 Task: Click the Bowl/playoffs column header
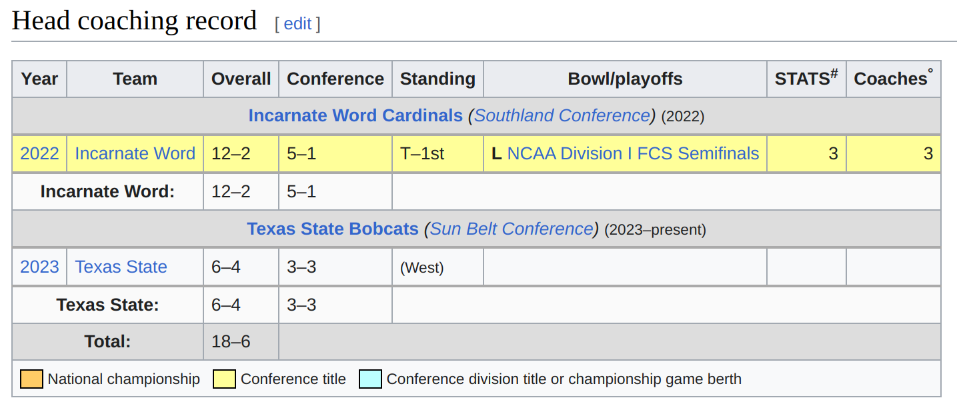625,79
